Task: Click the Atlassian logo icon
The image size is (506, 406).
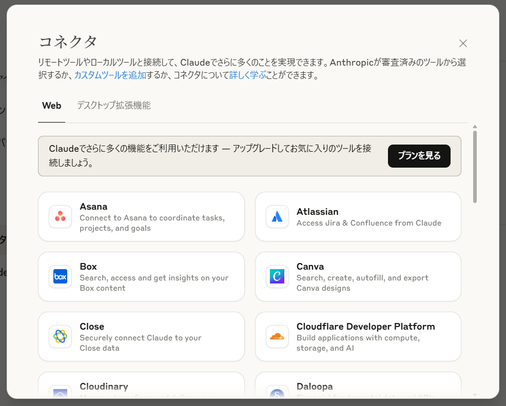Action: (x=277, y=216)
